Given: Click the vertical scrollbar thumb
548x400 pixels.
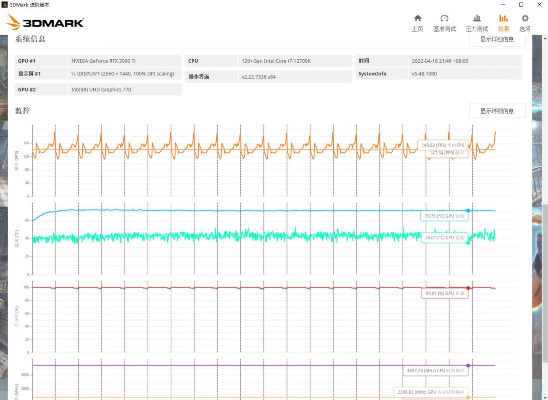Looking at the screenshot, I should 545,283.
